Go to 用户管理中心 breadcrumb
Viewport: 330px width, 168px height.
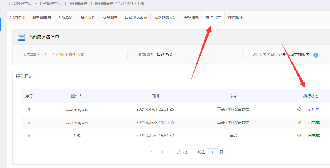[50, 4]
